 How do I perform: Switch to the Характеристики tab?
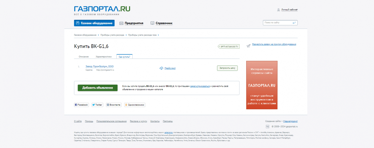tap(104, 57)
